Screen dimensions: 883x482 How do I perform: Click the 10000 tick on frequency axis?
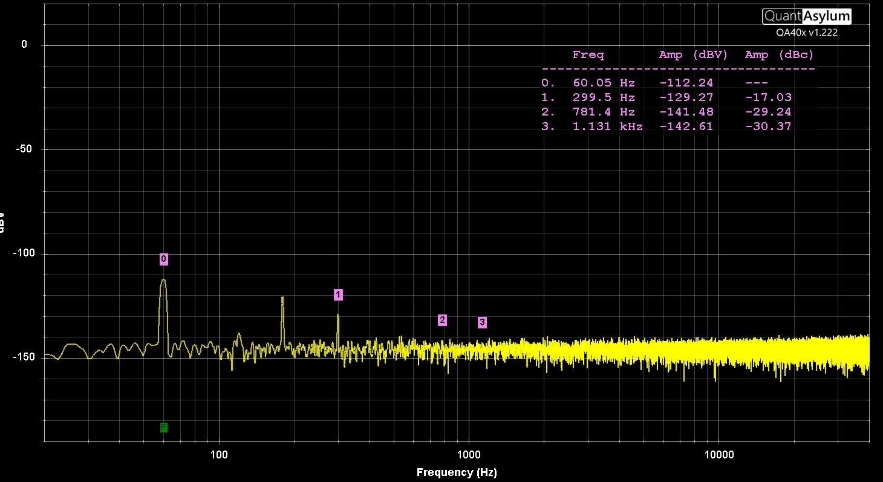(x=718, y=455)
